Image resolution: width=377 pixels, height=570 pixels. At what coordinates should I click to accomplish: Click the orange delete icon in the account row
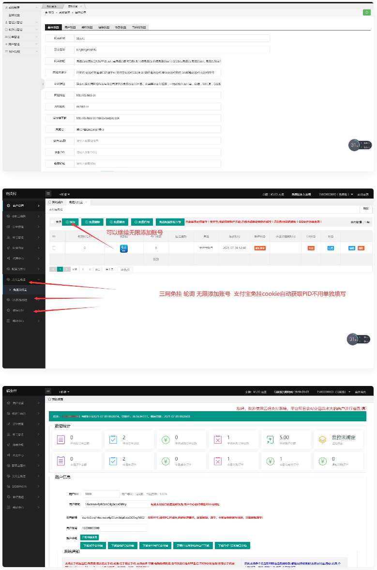tap(361, 248)
